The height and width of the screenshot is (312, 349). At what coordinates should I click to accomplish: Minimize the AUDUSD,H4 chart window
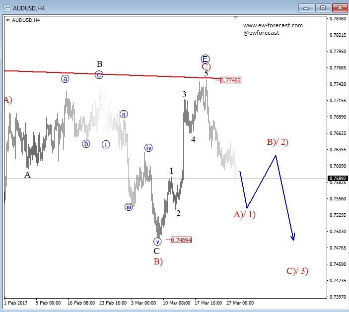point(306,8)
